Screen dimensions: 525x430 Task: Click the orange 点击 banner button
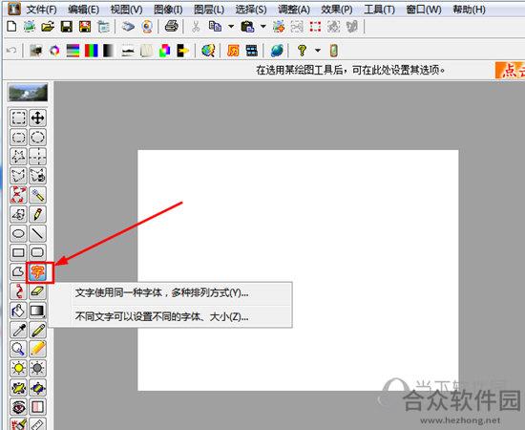510,70
